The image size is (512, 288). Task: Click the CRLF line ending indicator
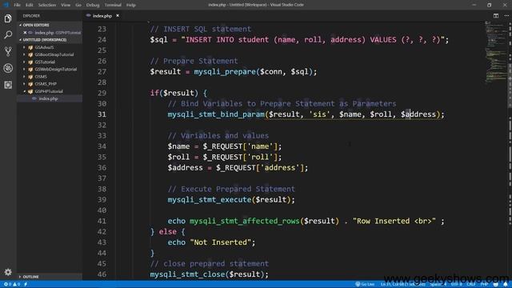coord(471,284)
